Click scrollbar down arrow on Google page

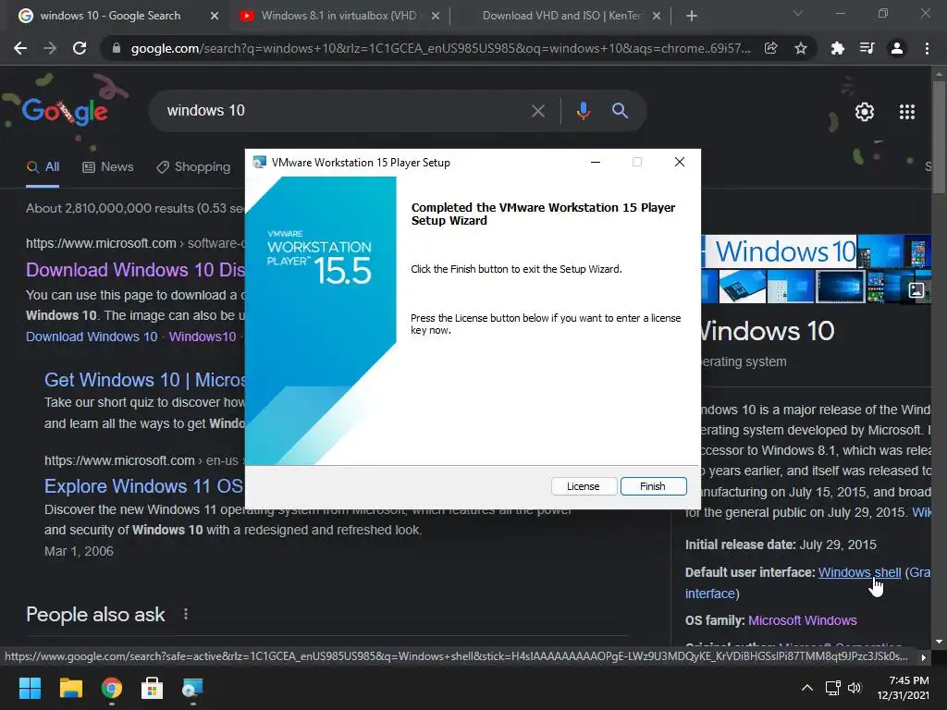tap(939, 642)
